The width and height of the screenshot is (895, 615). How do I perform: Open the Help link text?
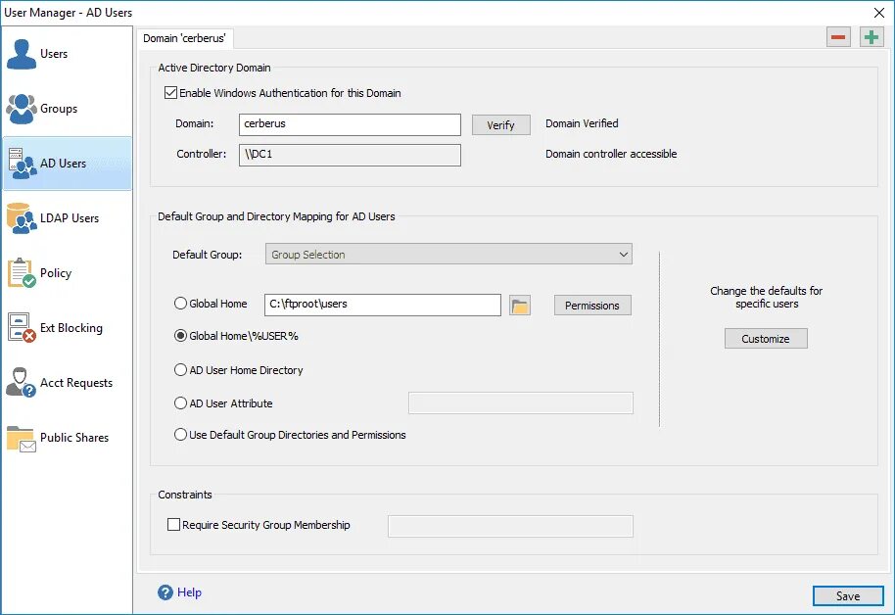pos(190,592)
